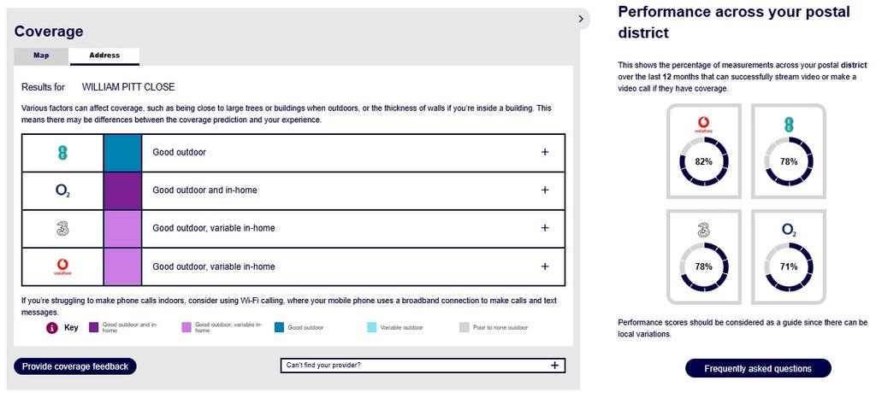This screenshot has height=398, width=876.
Task: Click the EE 78% performance card logo
Action: tap(788, 125)
